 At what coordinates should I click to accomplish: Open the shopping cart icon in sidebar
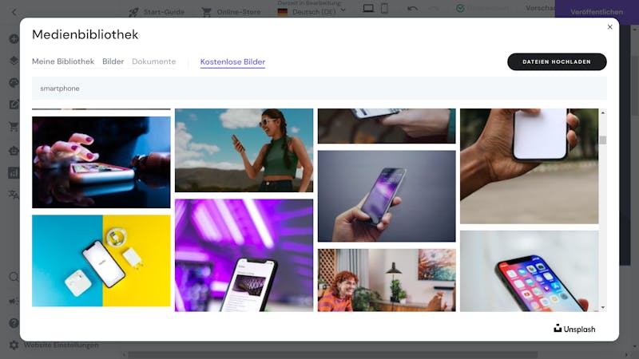pyautogui.click(x=14, y=127)
